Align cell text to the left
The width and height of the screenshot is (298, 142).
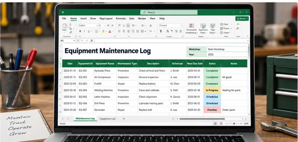(119, 31)
